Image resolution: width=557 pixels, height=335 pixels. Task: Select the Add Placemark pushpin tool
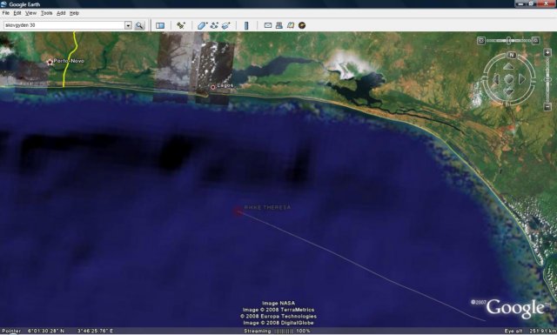(181, 25)
